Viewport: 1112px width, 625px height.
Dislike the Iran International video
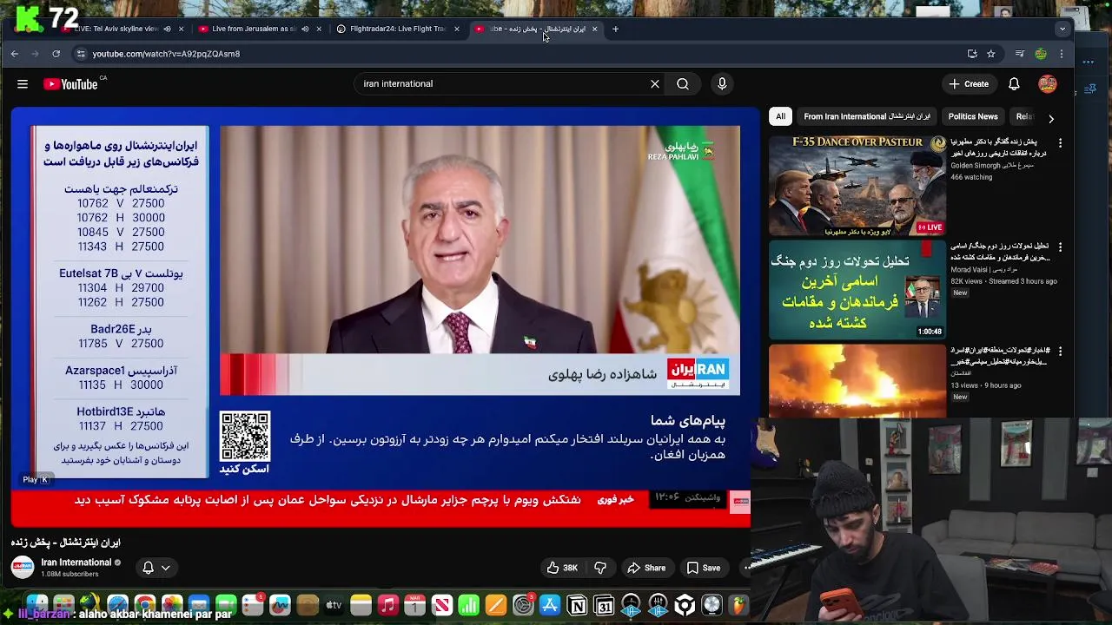pos(599,568)
